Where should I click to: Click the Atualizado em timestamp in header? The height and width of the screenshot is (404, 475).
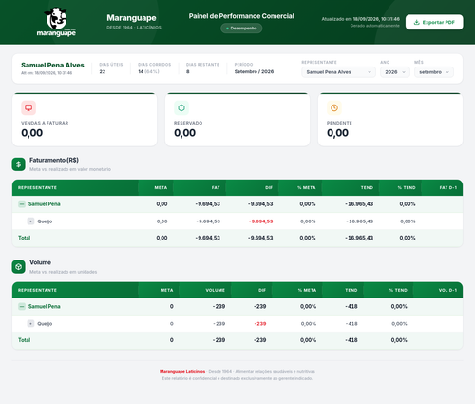(x=361, y=19)
